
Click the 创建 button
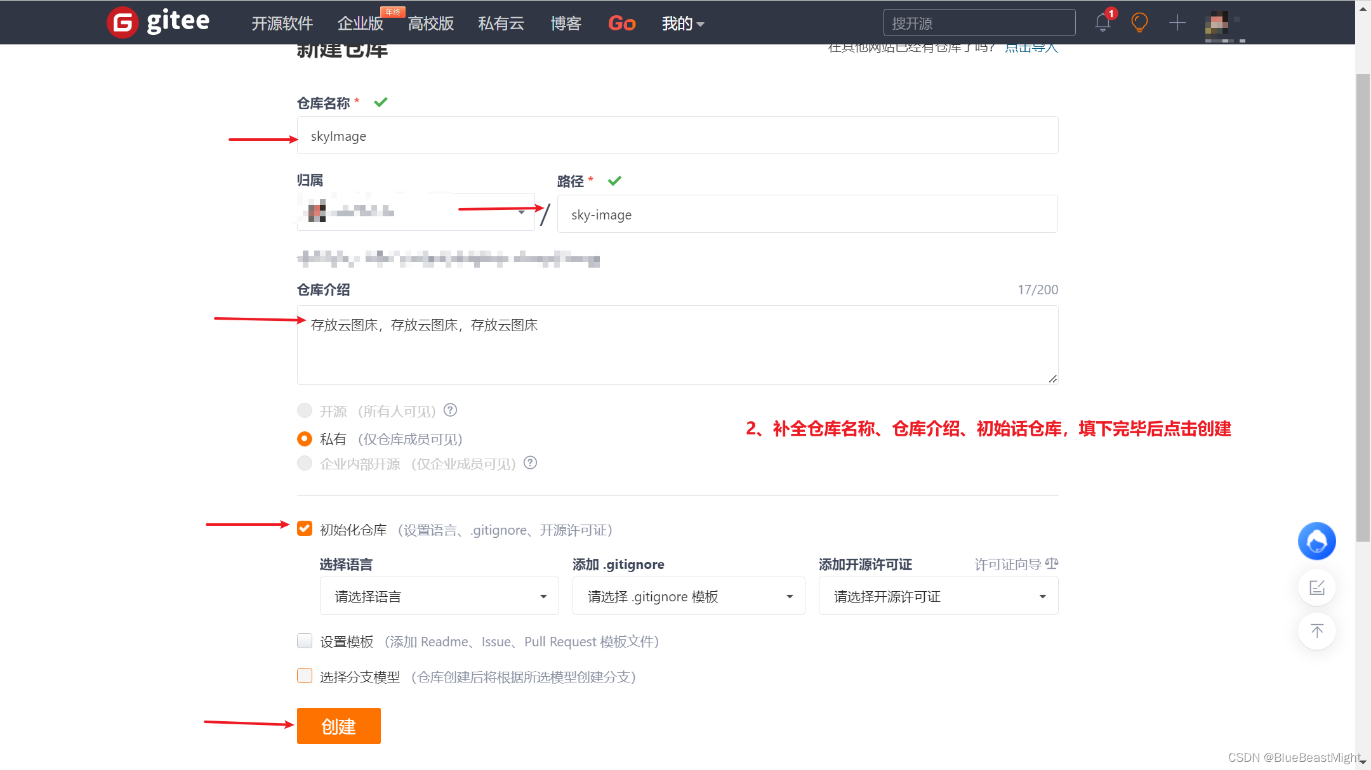338,726
